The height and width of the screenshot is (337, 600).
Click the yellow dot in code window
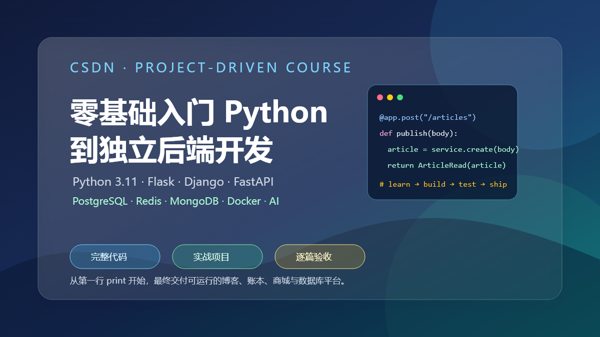390,97
